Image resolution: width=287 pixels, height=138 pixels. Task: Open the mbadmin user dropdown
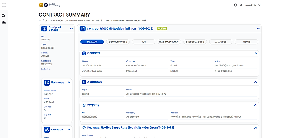(253, 5)
